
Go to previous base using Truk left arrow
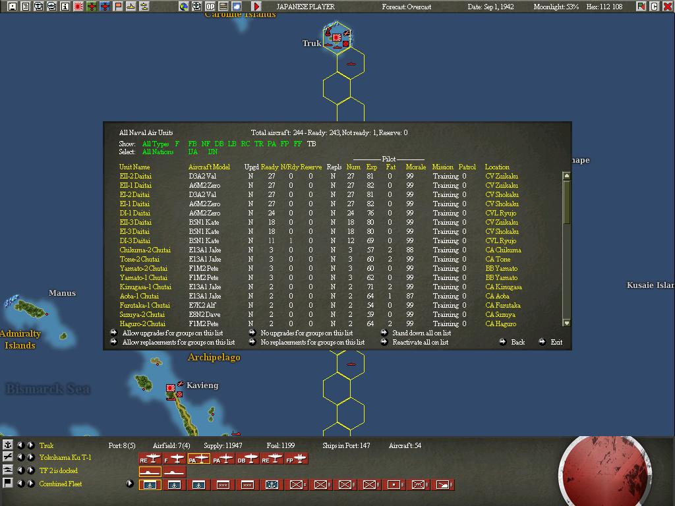(20, 445)
